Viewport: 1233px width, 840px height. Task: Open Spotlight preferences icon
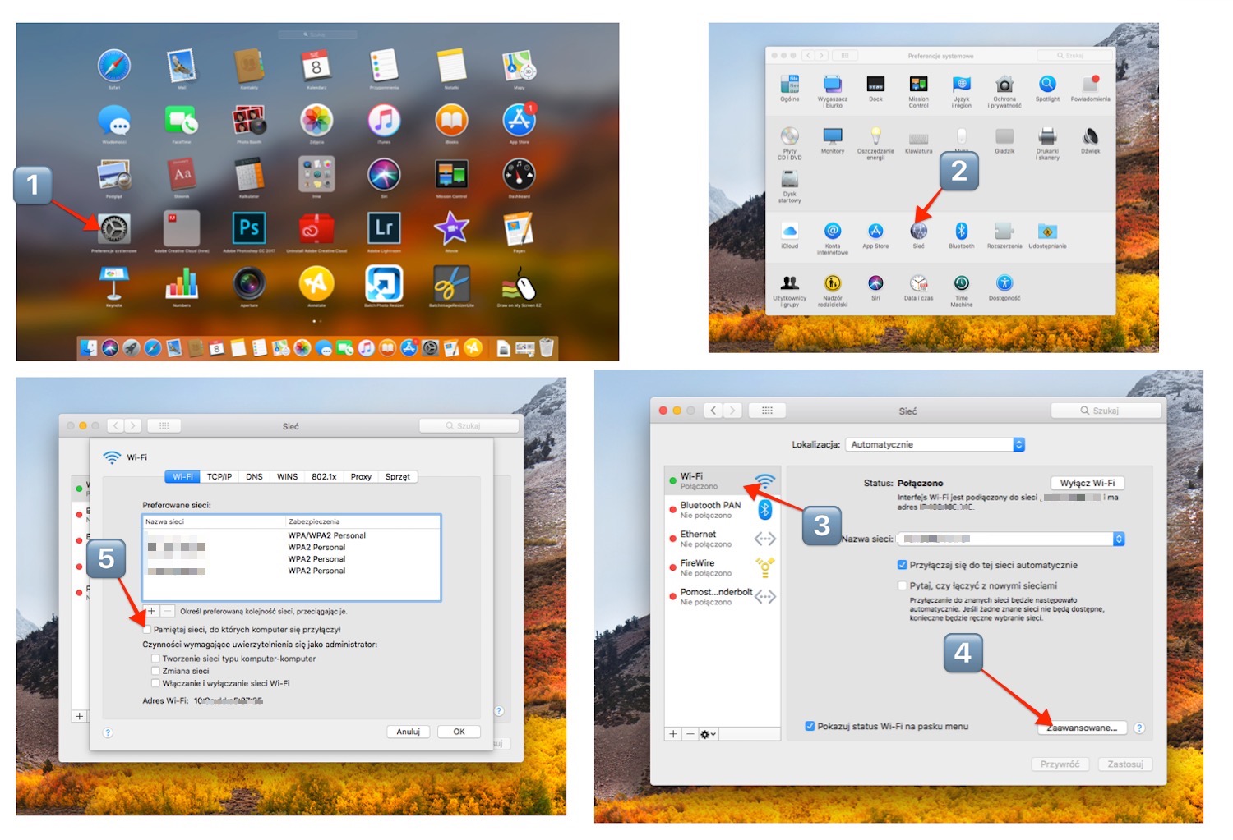click(x=1047, y=85)
